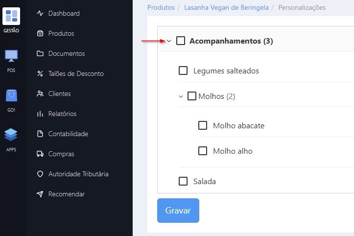Select the Salada checkbox

click(x=183, y=181)
